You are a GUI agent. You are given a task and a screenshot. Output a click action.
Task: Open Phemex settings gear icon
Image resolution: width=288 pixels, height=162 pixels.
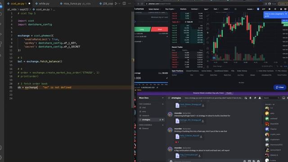tap(281, 9)
